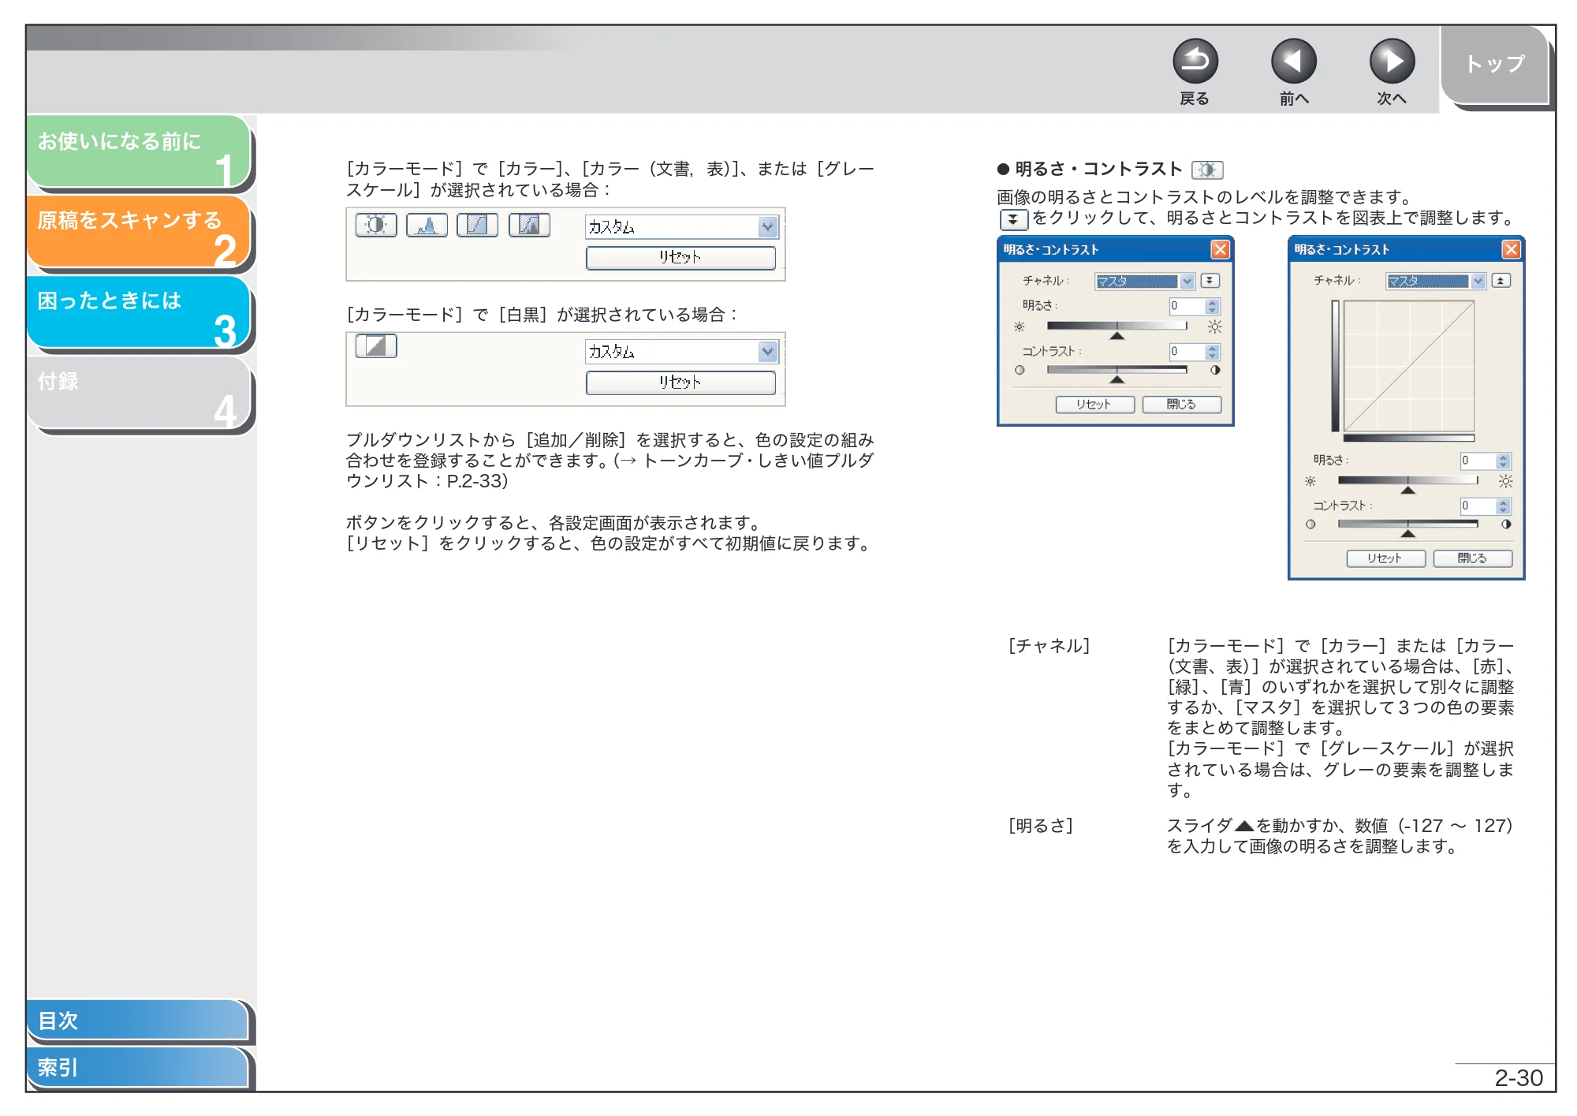Close the small 明るさ・コントラスト dialog
This screenshot has width=1577, height=1116.
[x=1220, y=250]
